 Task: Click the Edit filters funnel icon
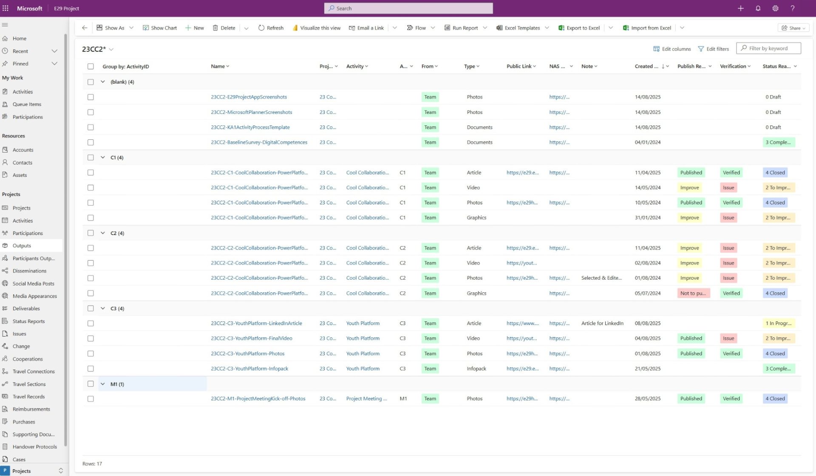pyautogui.click(x=701, y=49)
